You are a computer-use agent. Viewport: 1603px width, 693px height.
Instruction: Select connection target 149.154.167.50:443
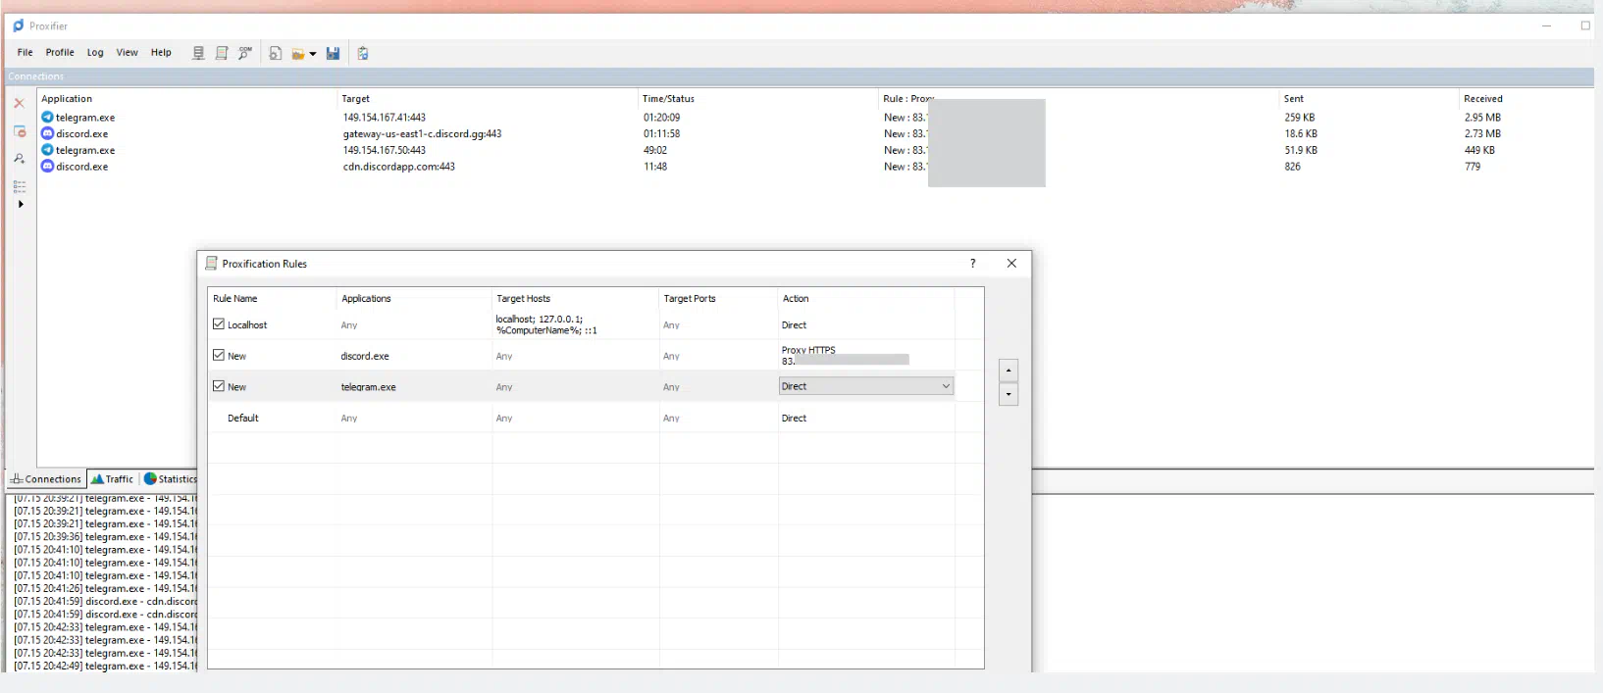point(385,150)
